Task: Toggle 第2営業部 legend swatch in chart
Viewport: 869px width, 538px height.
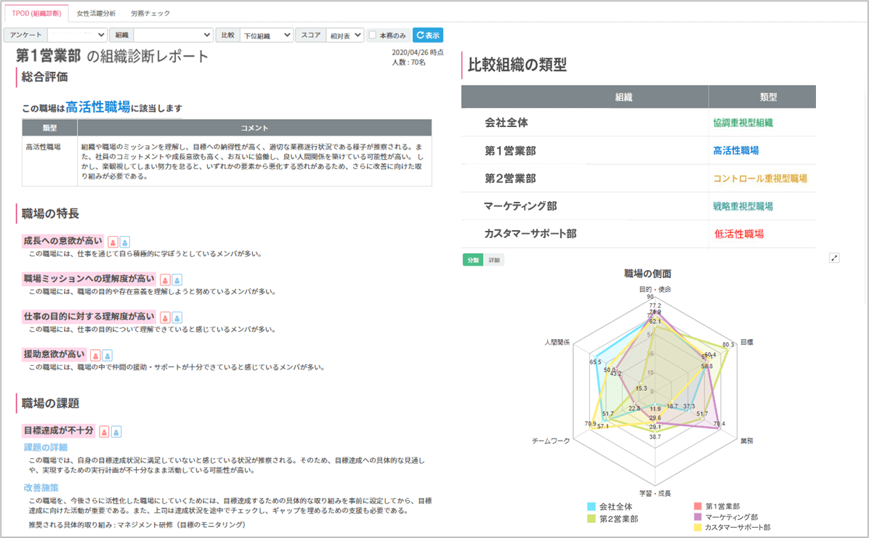Action: tap(591, 518)
